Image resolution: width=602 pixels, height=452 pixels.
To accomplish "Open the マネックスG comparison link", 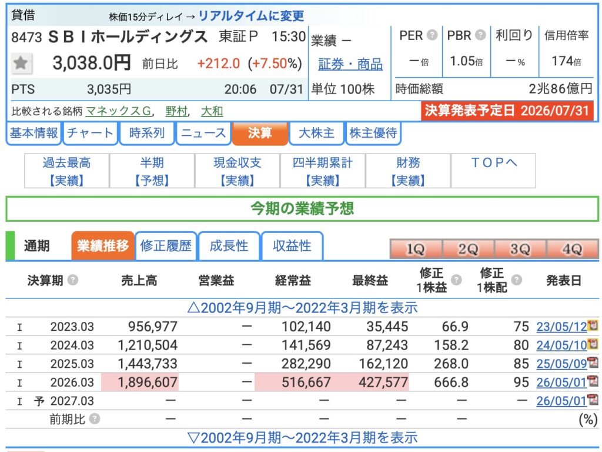I will tap(119, 111).
